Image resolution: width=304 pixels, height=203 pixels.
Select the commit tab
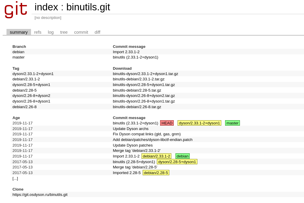[81, 32]
